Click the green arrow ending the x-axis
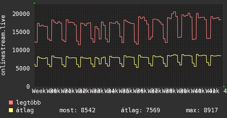This screenshot has height=118, width=227. point(224,86)
